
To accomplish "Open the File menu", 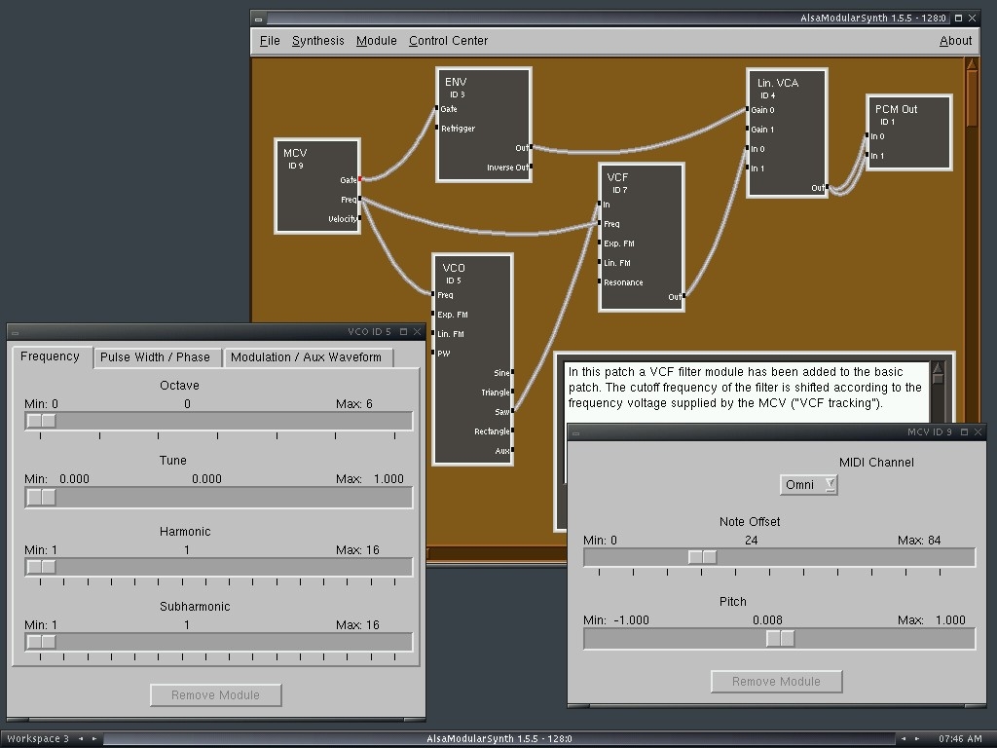I will 270,41.
